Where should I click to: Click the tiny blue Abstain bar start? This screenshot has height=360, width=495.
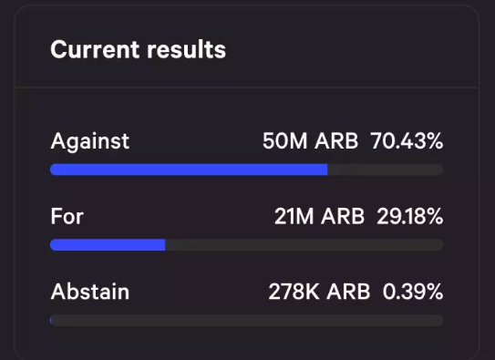tap(51, 320)
